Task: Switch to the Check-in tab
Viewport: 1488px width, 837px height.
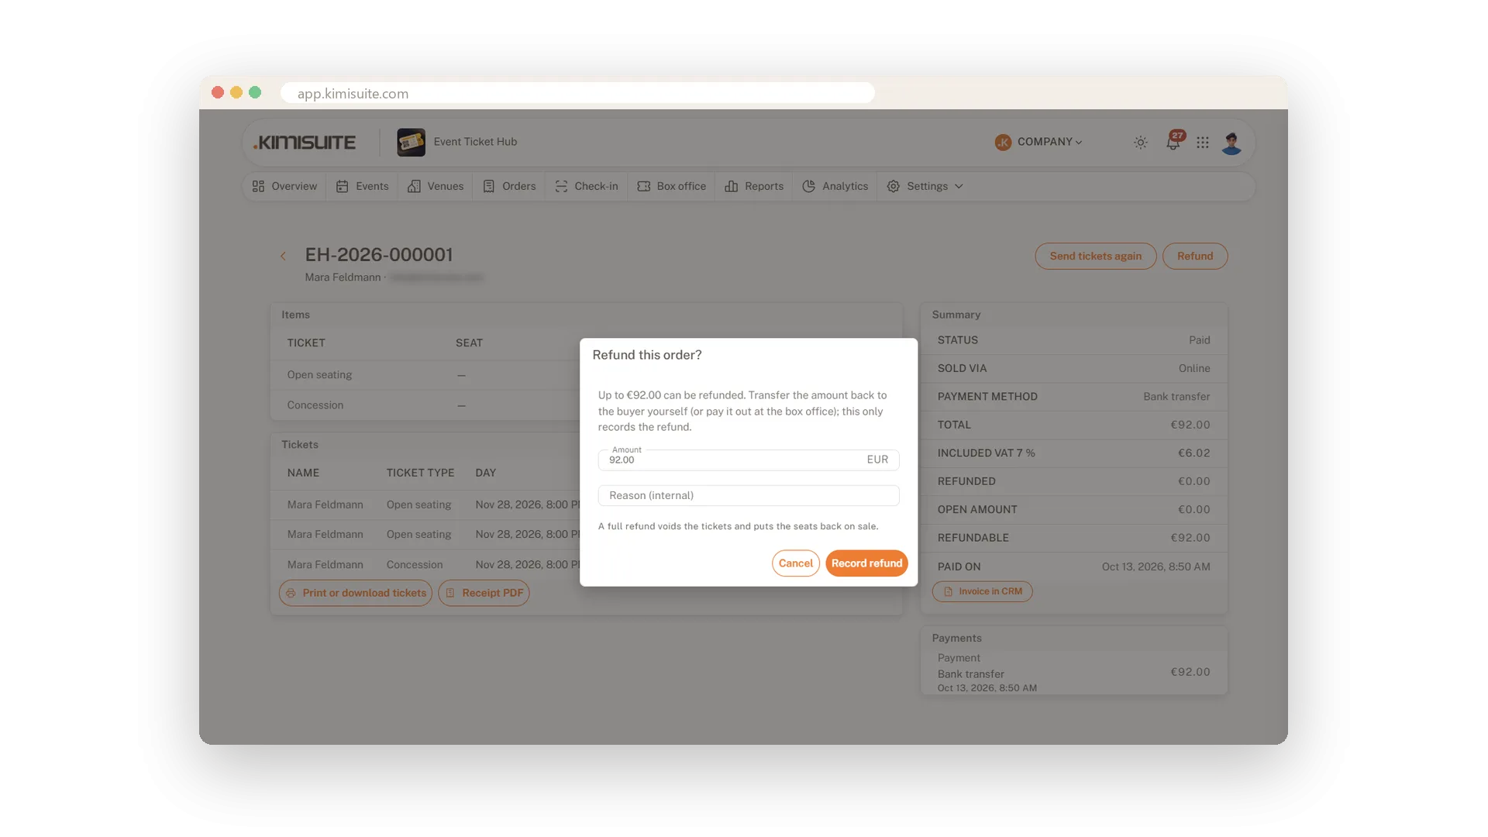Action: [x=587, y=187]
